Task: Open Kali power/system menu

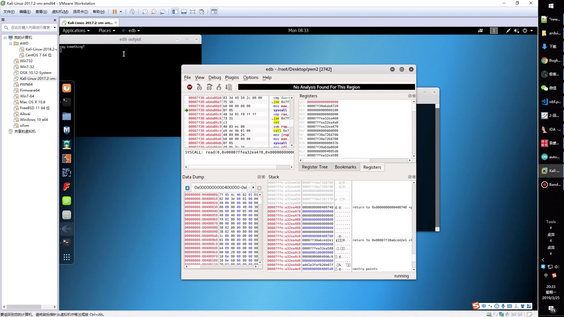Action: (x=525, y=30)
